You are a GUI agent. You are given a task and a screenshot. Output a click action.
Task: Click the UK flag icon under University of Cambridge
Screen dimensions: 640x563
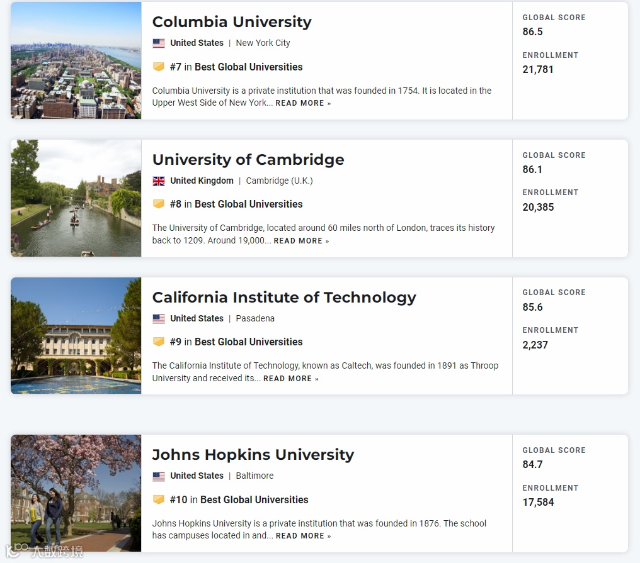(x=159, y=181)
